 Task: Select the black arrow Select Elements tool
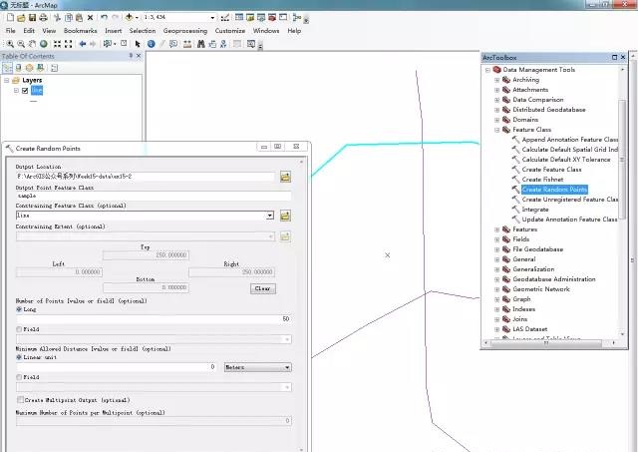coord(138,44)
